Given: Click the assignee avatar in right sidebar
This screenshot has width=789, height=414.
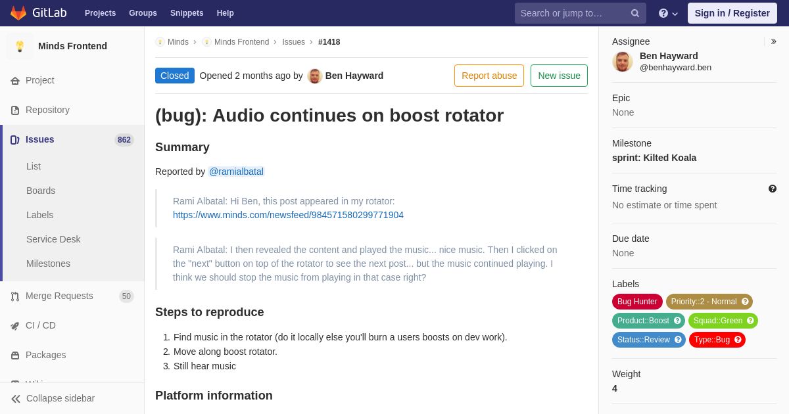Looking at the screenshot, I should pyautogui.click(x=623, y=62).
